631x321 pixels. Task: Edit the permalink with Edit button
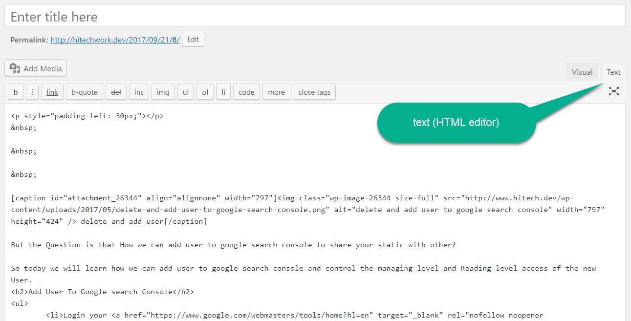click(x=193, y=40)
